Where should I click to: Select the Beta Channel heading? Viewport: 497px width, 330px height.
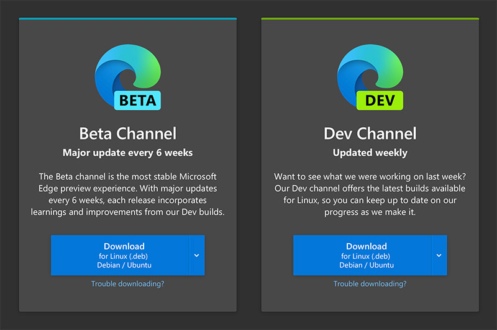click(128, 133)
